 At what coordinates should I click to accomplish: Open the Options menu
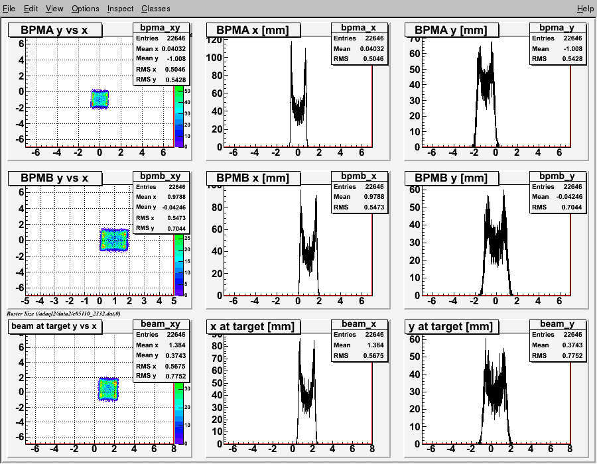point(86,9)
